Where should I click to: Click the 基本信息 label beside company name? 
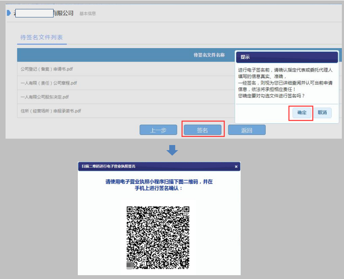coord(88,14)
